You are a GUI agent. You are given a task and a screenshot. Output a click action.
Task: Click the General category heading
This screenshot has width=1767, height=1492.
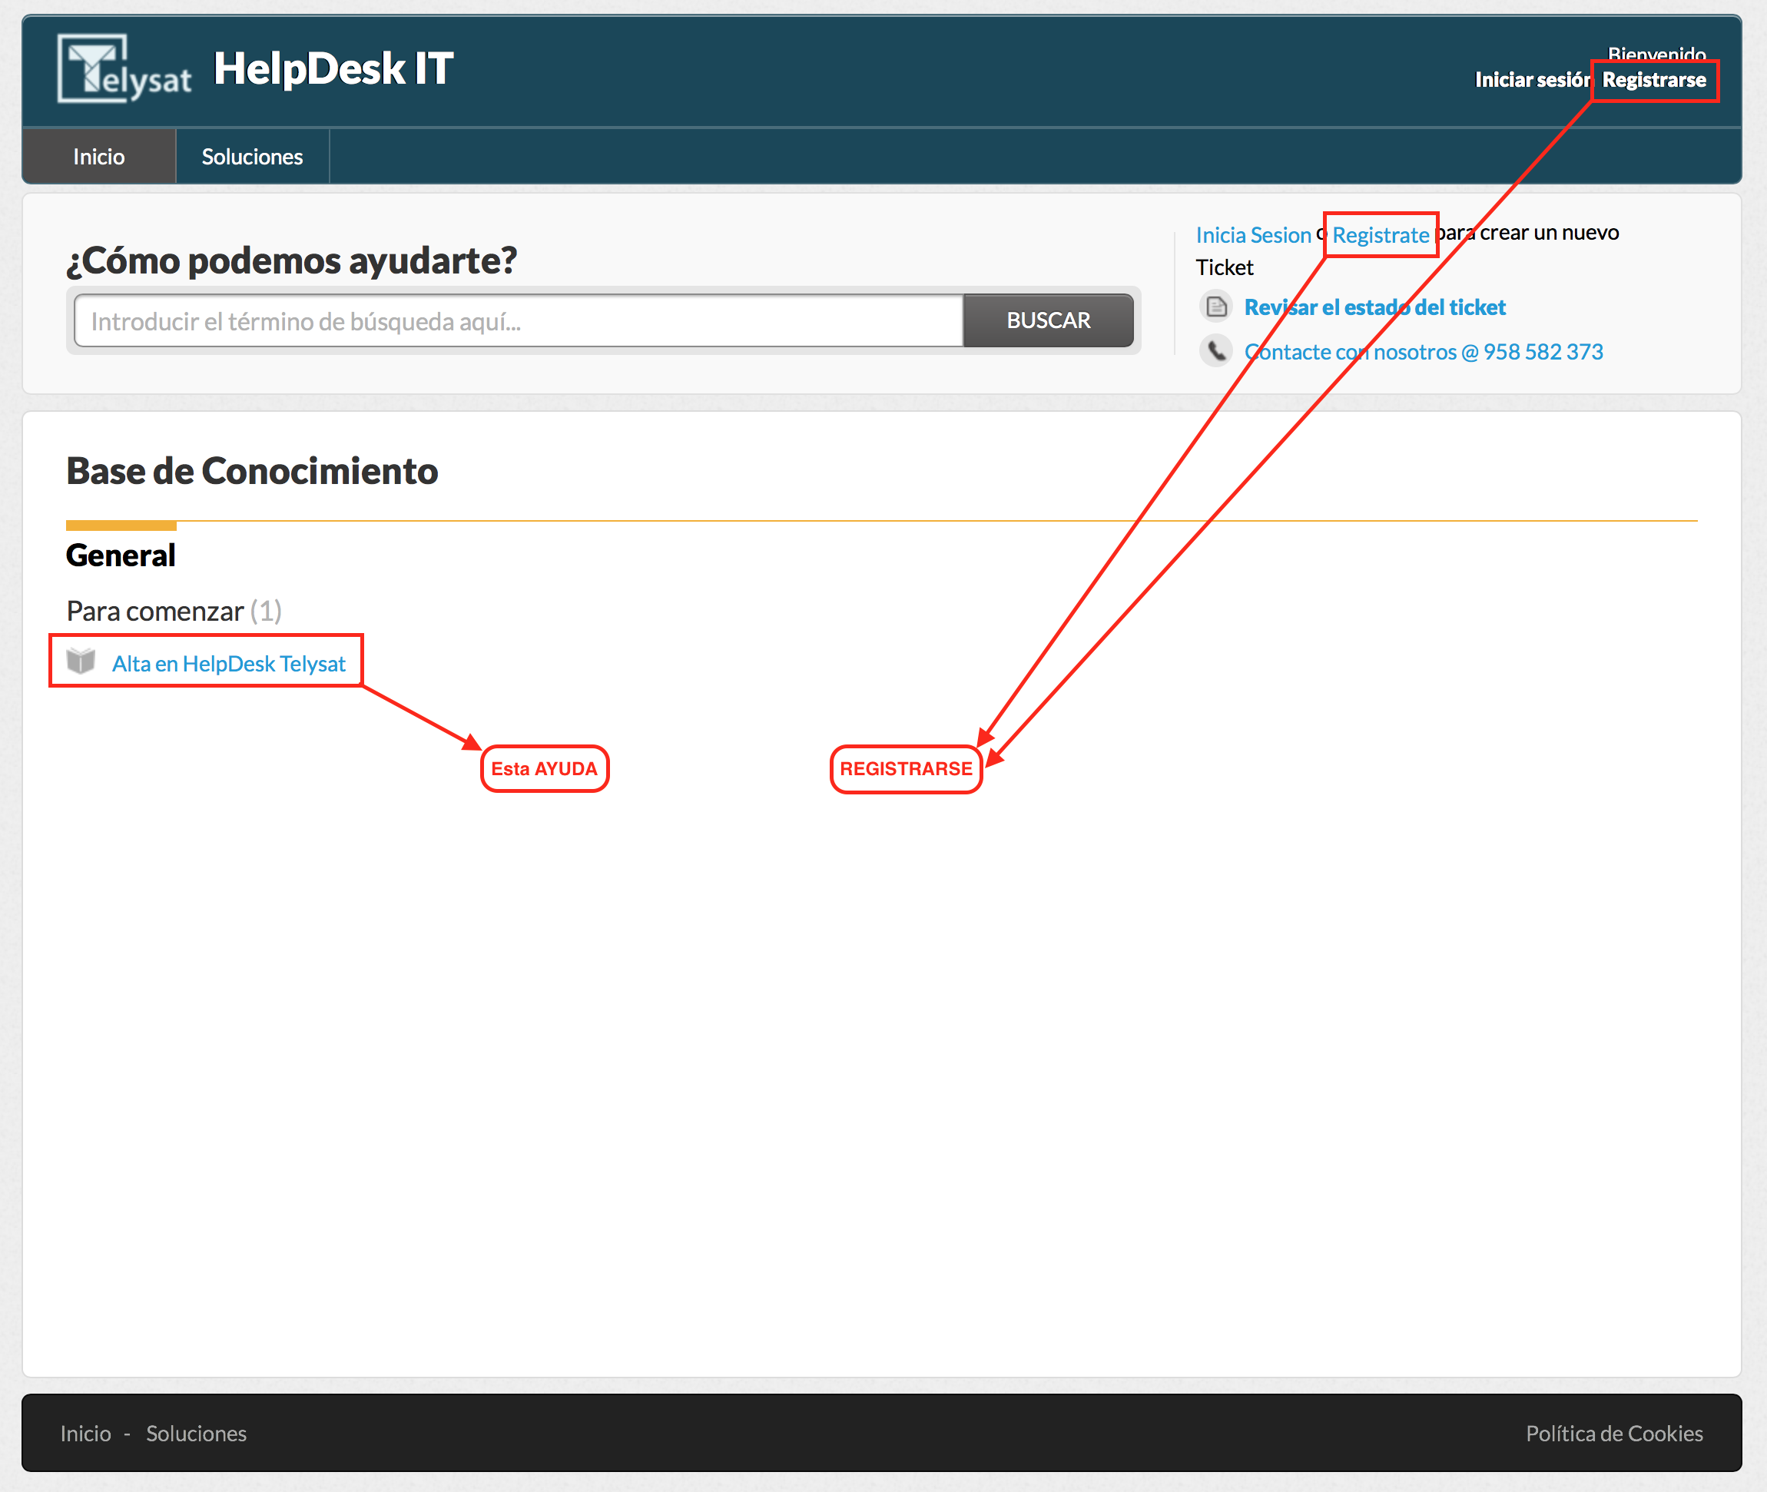[121, 555]
